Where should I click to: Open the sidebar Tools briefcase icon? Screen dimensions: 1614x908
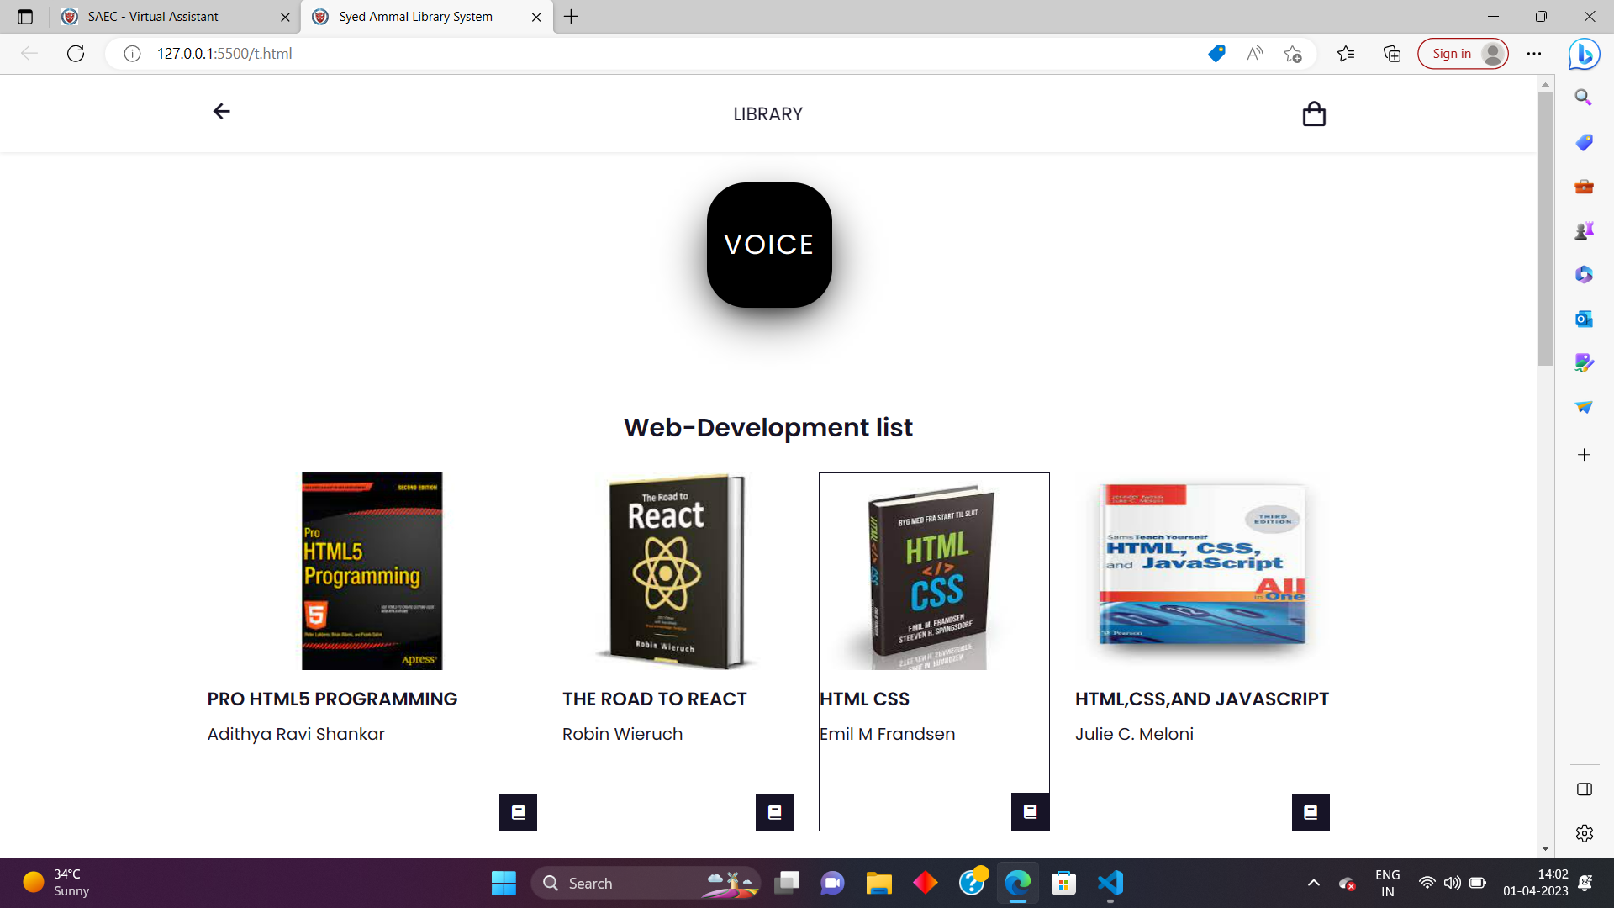point(1584,187)
